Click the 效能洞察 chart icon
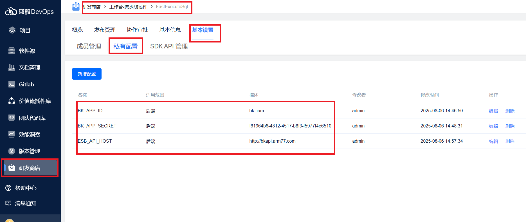526x222 pixels. [12, 134]
